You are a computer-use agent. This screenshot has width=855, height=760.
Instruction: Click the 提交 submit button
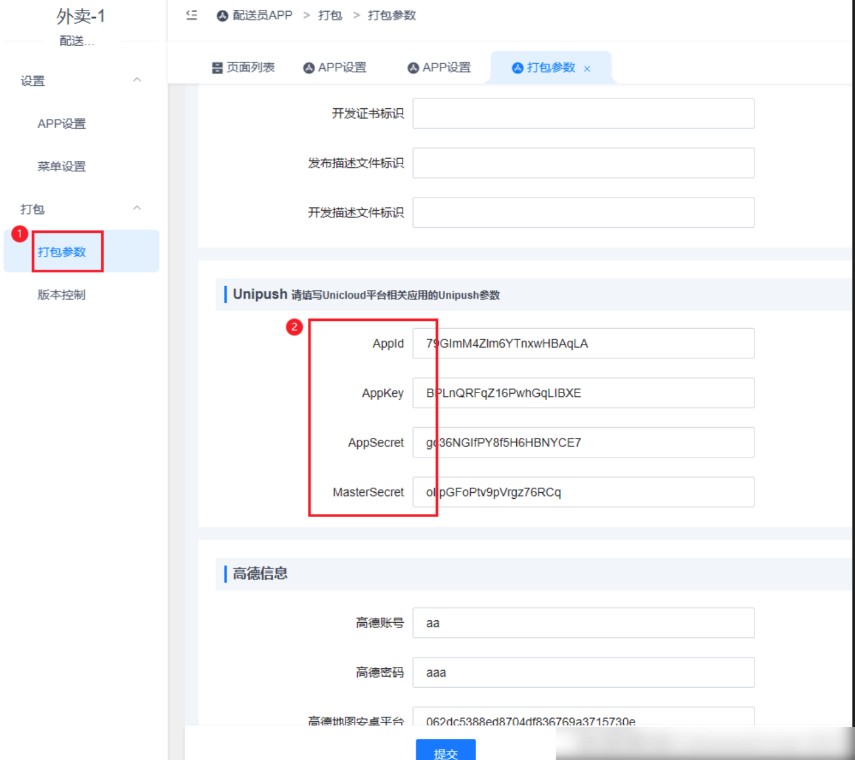click(x=445, y=753)
